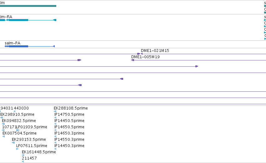The width and height of the screenshot is (266, 163).
Task: Click the purple arrowhead beneath the DME1-005M19 label
Action: 133,60
